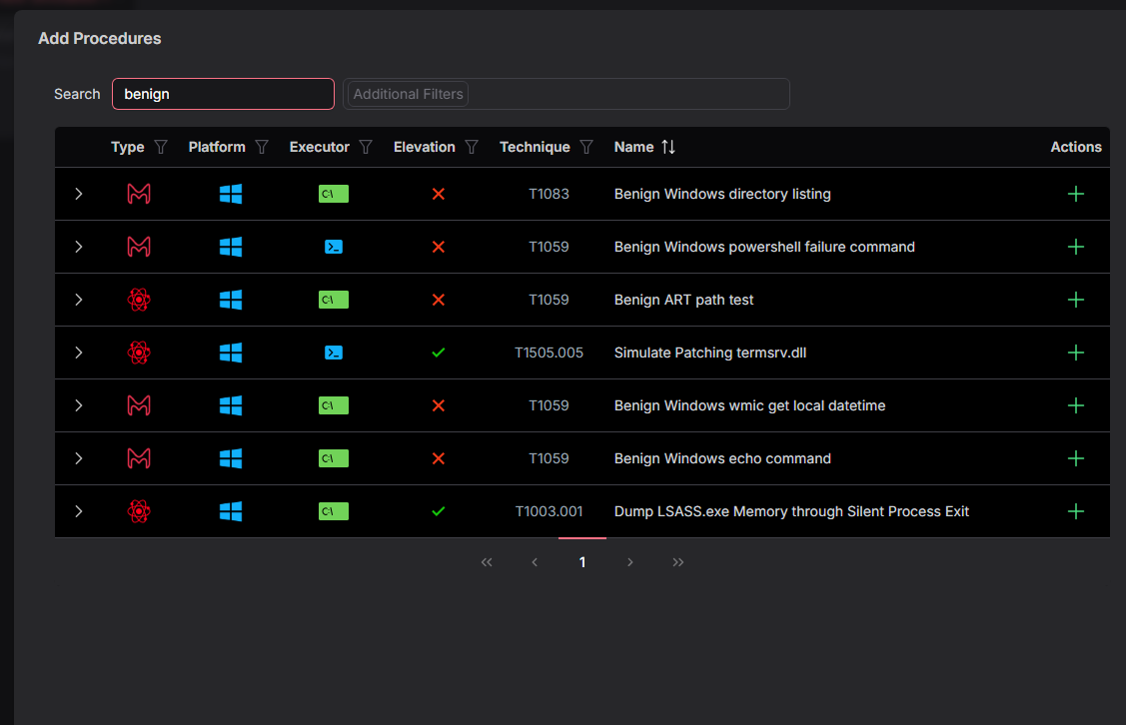Click inside the Additional Filters field
The height and width of the screenshot is (725, 1126).
pyautogui.click(x=566, y=94)
